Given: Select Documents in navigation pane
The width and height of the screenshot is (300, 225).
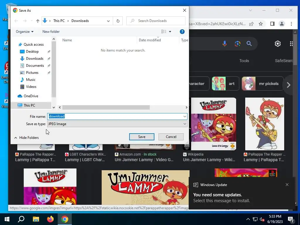Looking at the screenshot, I should pos(35,66).
